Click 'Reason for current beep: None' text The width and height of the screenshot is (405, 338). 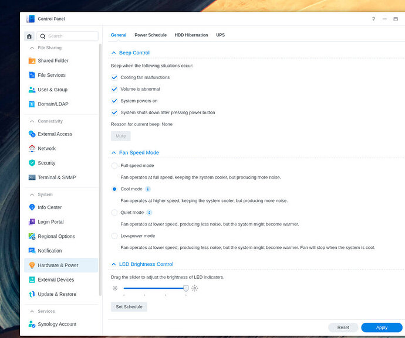click(141, 124)
